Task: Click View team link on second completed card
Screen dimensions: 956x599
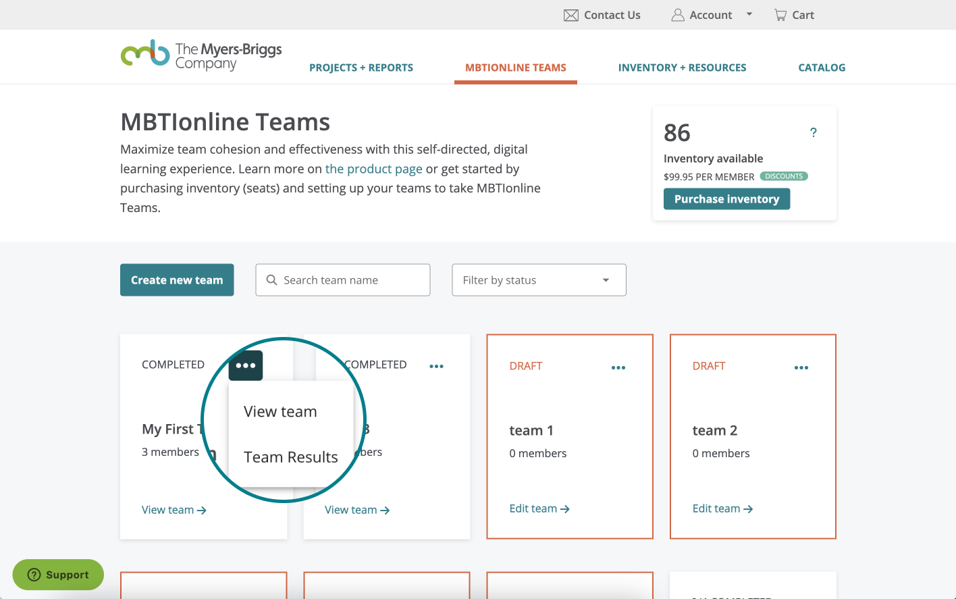Action: 357,510
